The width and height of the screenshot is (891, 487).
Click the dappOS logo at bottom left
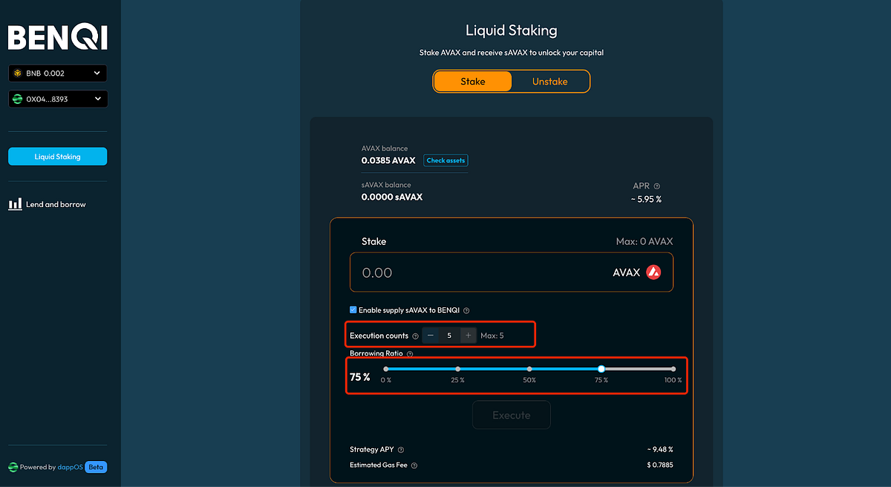click(12, 467)
